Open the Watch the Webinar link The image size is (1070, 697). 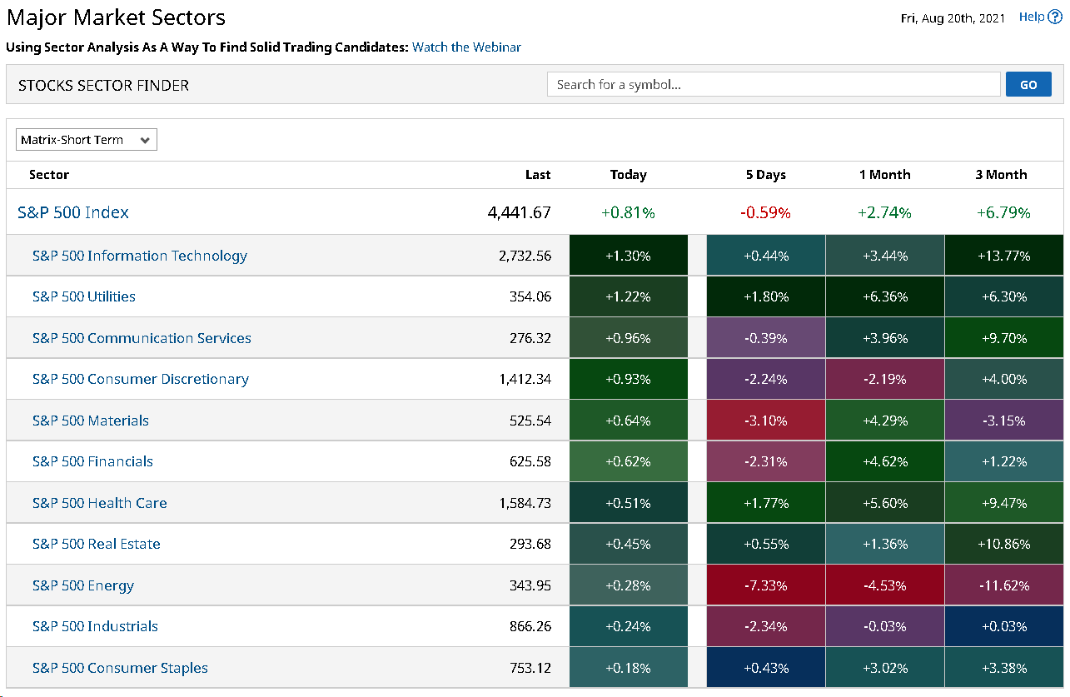coord(466,47)
